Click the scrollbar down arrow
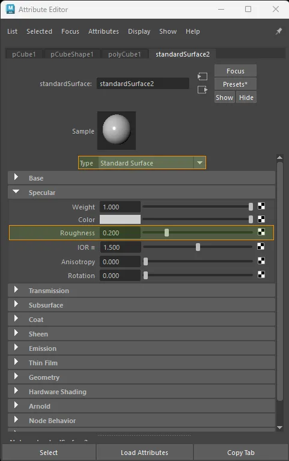This screenshot has height=461, width=289. tap(279, 427)
